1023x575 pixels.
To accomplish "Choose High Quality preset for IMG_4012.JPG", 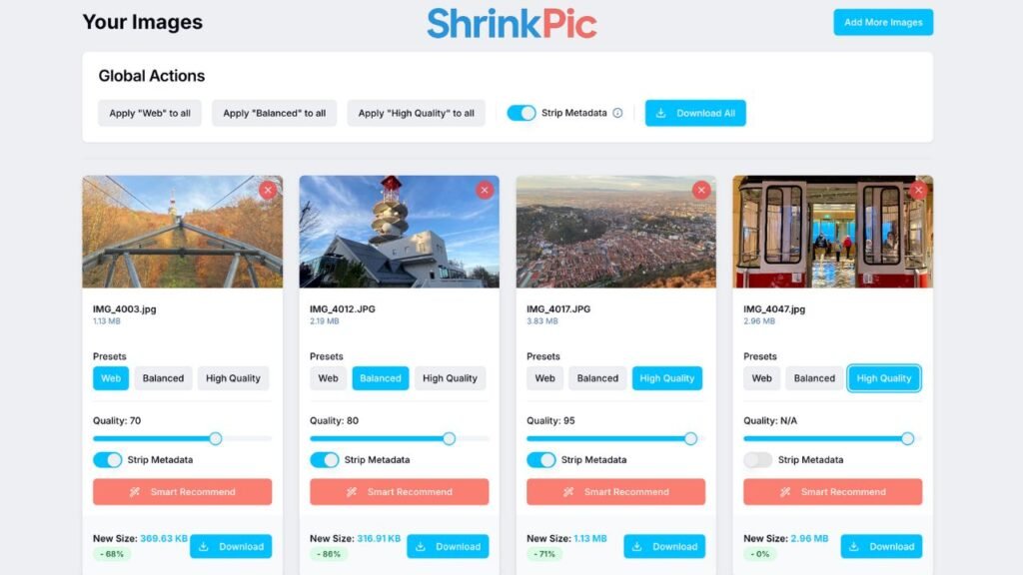I will [x=450, y=378].
